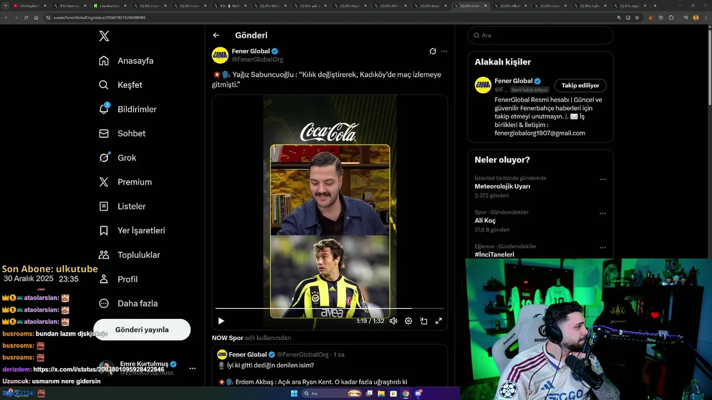Open Fener Global profile avatar on post
The width and height of the screenshot is (712, 400).
pyautogui.click(x=220, y=55)
